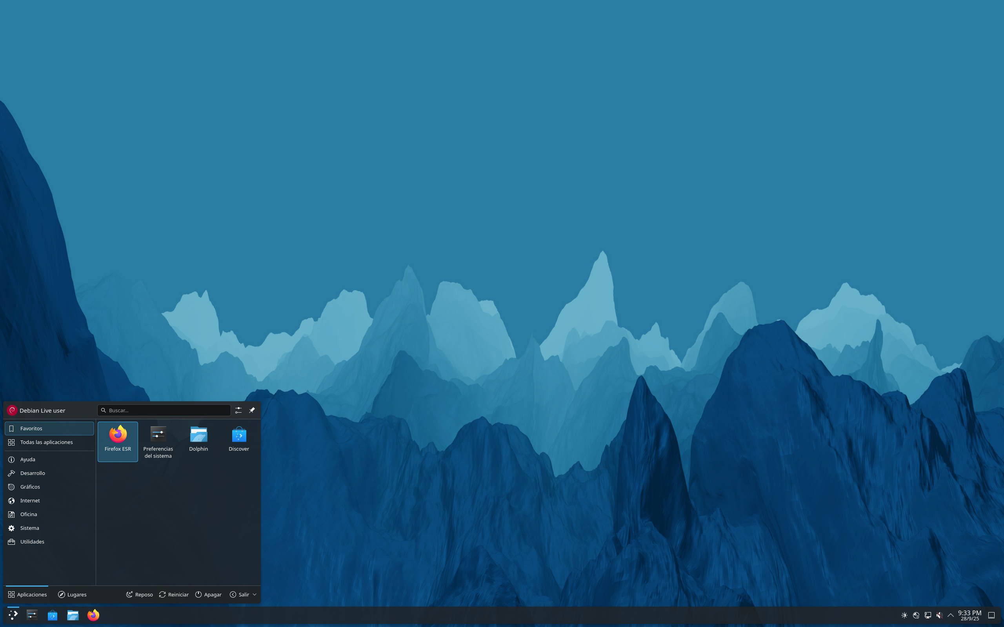
Task: Click the globe tray icon
Action: (x=916, y=615)
